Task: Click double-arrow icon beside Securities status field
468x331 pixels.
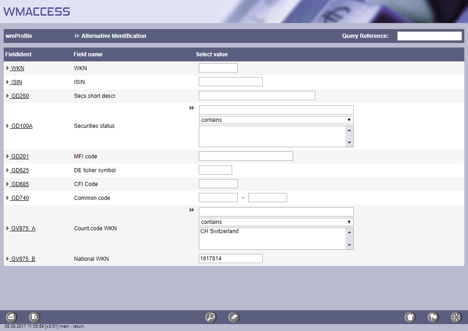Action: (192, 108)
